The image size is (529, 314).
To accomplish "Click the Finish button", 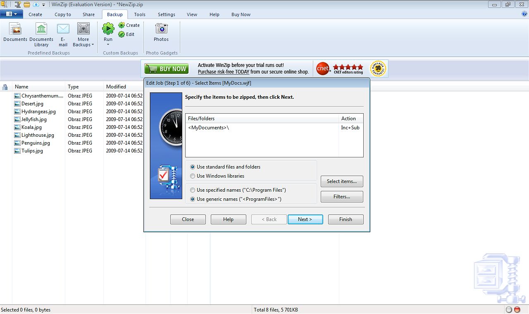I will [346, 219].
